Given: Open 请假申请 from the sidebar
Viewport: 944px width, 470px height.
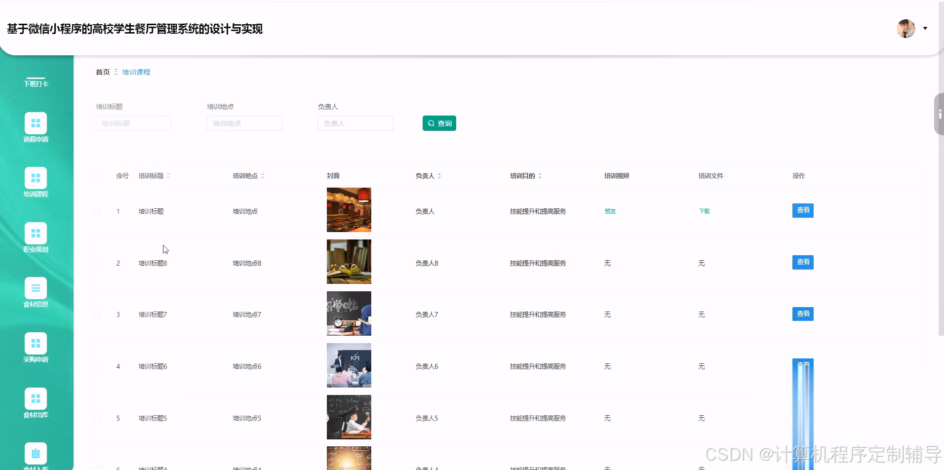Looking at the screenshot, I should coord(36,122).
